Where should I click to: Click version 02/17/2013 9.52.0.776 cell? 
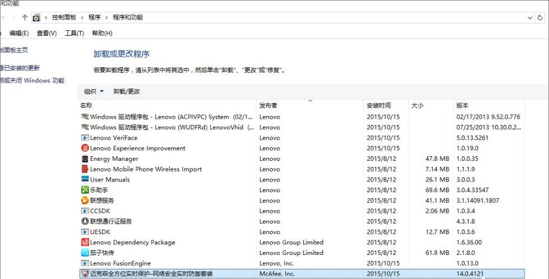click(488, 117)
